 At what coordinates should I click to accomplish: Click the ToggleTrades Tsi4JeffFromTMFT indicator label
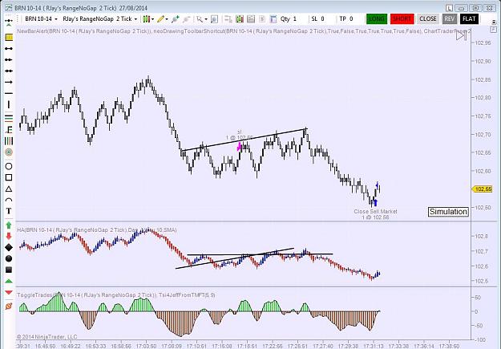[115, 295]
